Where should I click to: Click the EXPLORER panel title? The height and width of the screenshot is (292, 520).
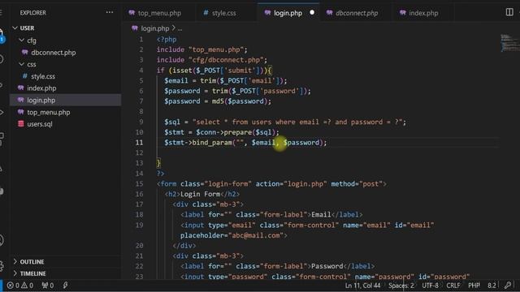(32, 13)
